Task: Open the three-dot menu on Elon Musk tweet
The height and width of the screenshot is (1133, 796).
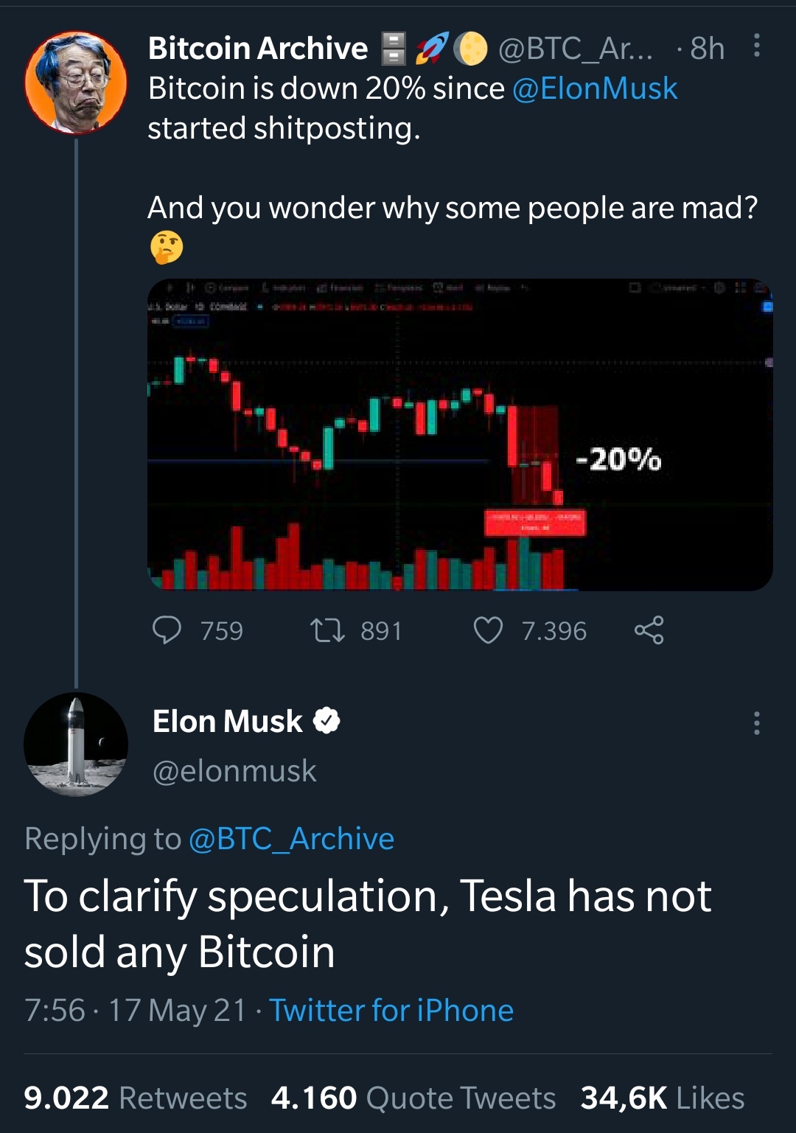Action: point(756,723)
